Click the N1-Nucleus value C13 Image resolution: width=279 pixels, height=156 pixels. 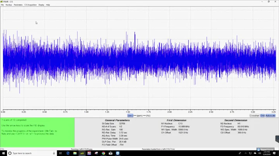[x=181, y=124]
